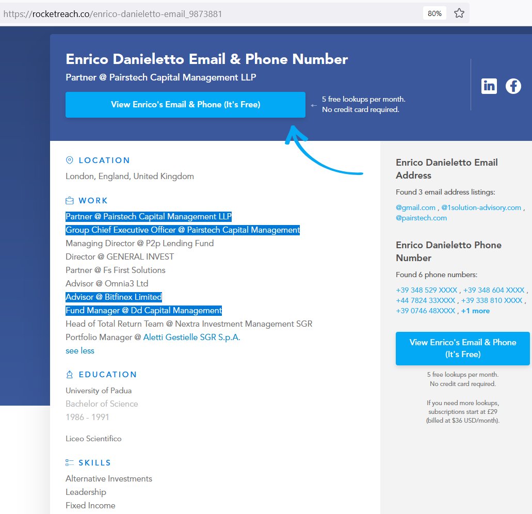Click 'Enrico Danieletto Email Address' sidebar heading
This screenshot has width=532, height=514.
[x=446, y=169]
